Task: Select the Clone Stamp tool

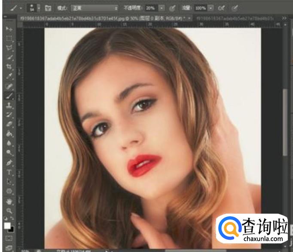Action: [x=9, y=106]
